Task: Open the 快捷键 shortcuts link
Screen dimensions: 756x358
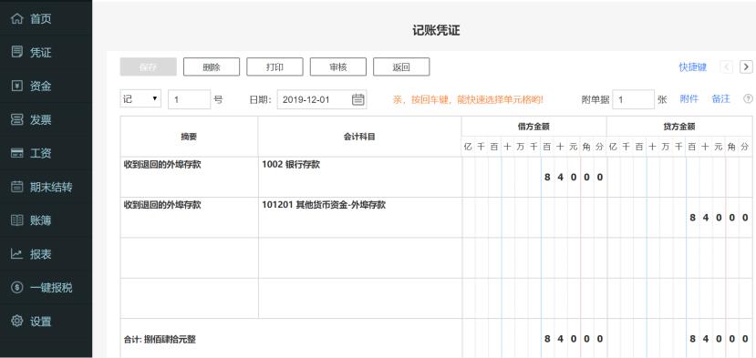Action: 693,67
